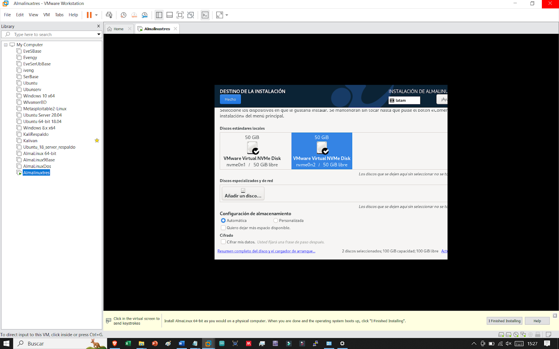559x349 pixels.
Task: Open the Edit menu
Action: point(20,15)
